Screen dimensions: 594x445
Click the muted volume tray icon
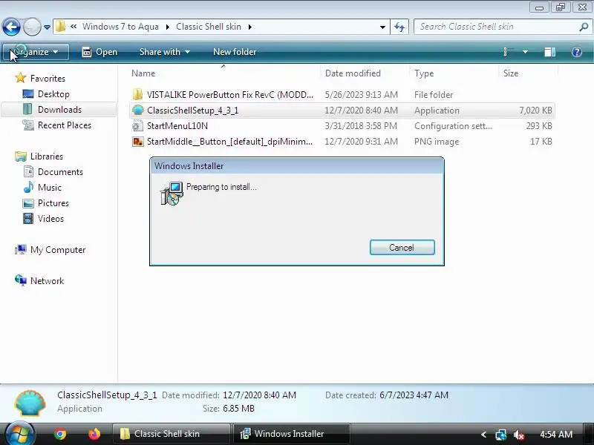point(518,435)
